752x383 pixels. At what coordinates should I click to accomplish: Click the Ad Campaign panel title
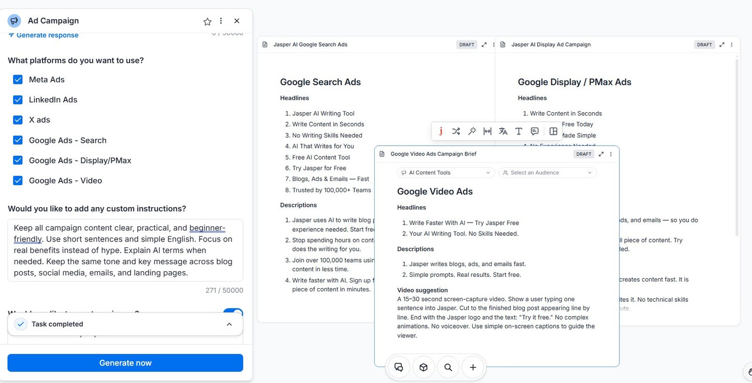click(53, 21)
